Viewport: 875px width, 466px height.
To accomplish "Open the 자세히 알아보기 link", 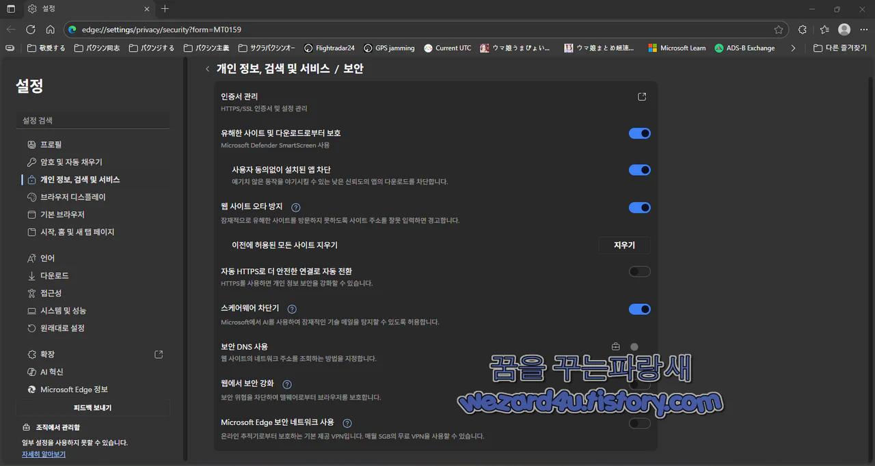I will (x=44, y=454).
